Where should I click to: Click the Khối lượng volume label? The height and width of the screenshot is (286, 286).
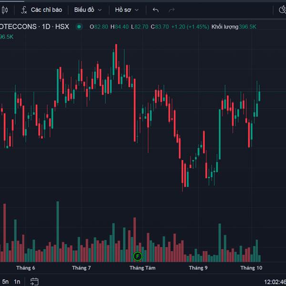(225, 27)
